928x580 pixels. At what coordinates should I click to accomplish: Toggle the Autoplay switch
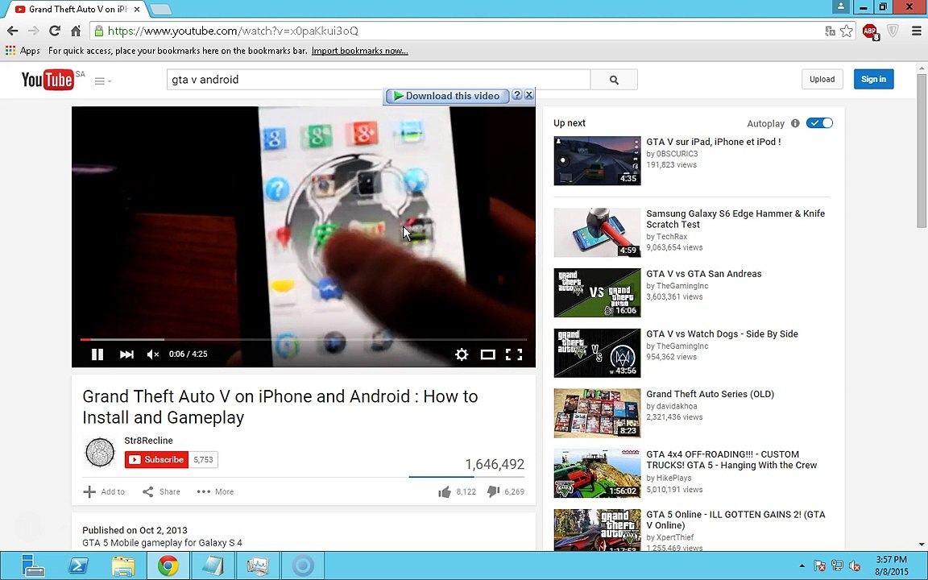click(819, 123)
